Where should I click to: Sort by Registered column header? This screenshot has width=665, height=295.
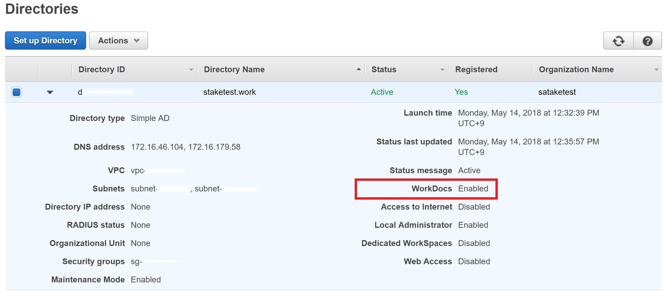(x=476, y=70)
